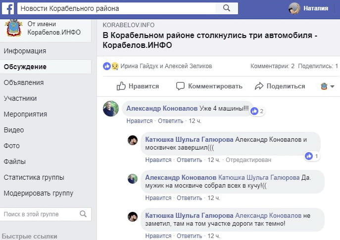
Task: Open Мероприятия in the sidebar
Action: [x=25, y=114]
